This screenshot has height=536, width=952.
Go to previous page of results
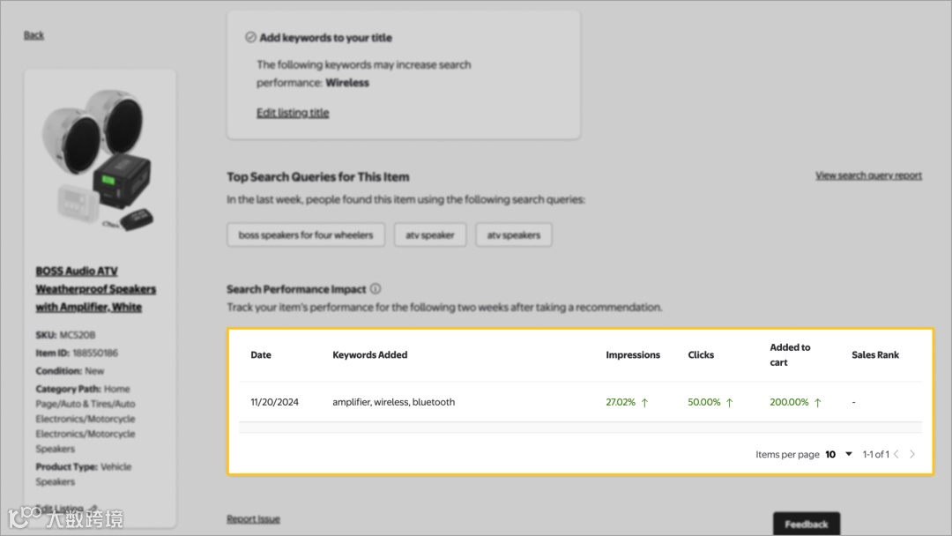896,455
